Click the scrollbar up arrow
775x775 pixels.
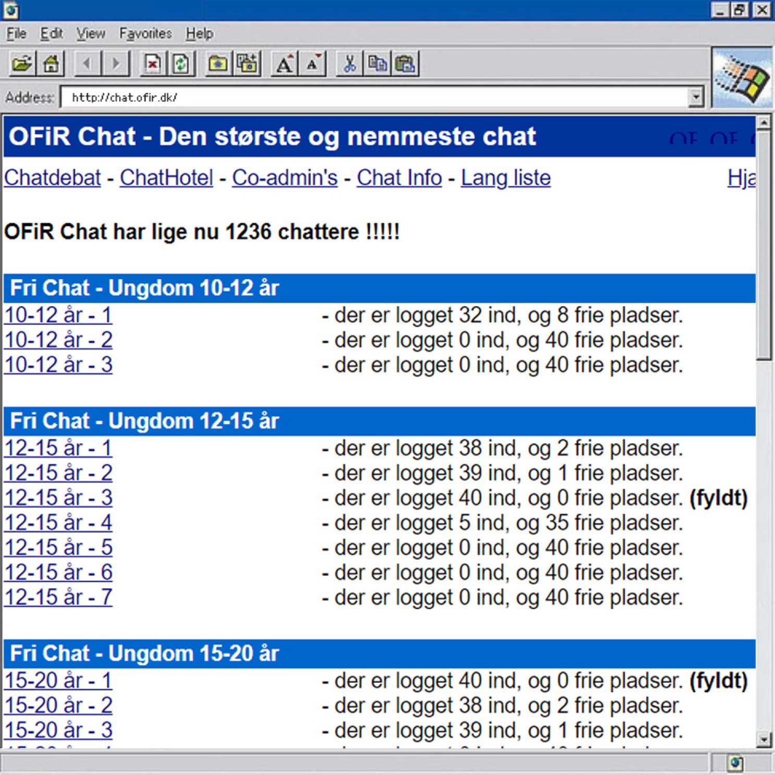tap(764, 123)
